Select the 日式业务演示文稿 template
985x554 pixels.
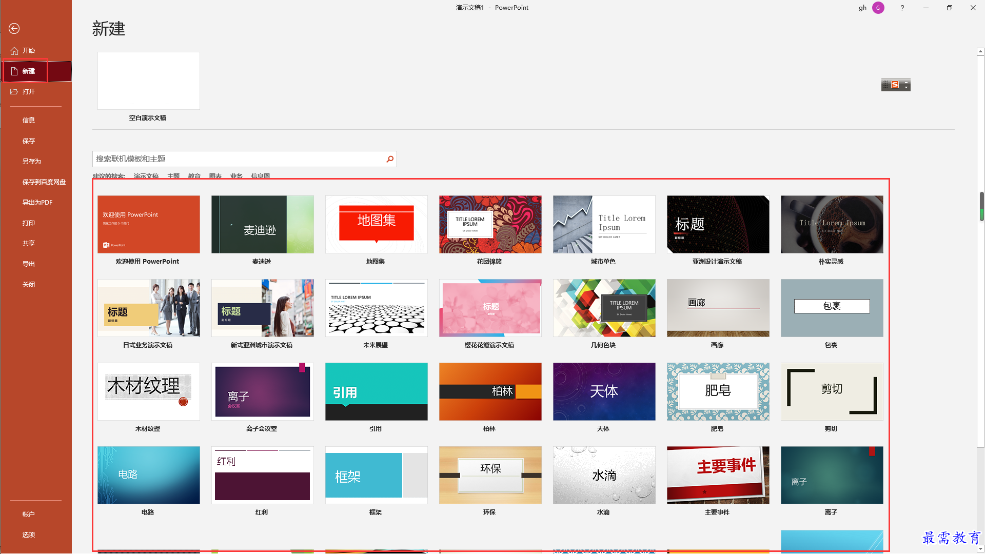(x=149, y=308)
